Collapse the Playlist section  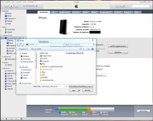pos(2,68)
